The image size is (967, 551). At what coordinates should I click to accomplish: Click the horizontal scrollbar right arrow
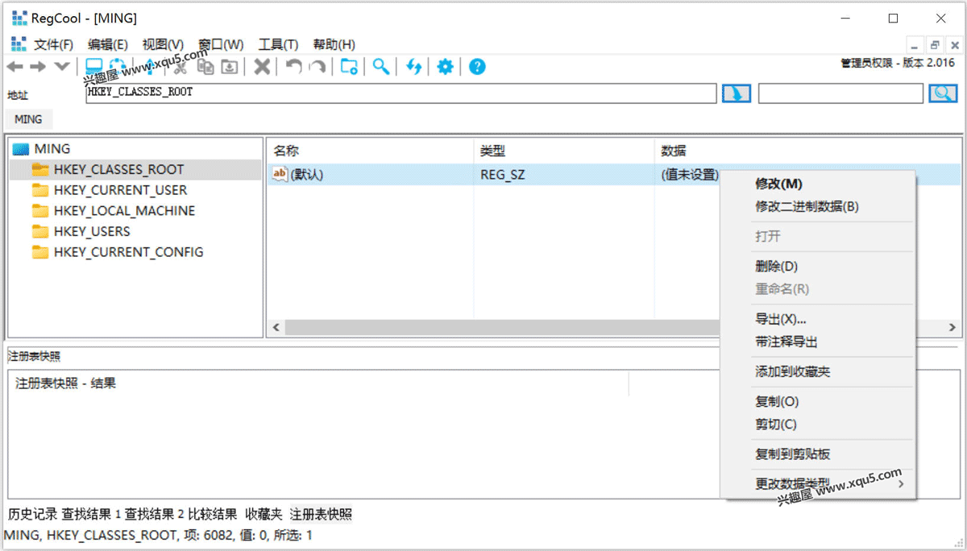[x=952, y=328]
